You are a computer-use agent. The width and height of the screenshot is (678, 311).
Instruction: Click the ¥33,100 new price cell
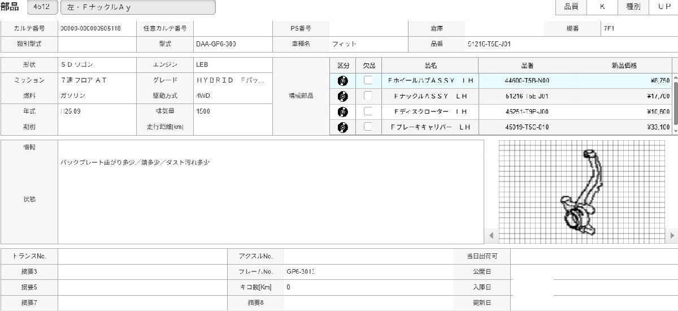point(657,127)
